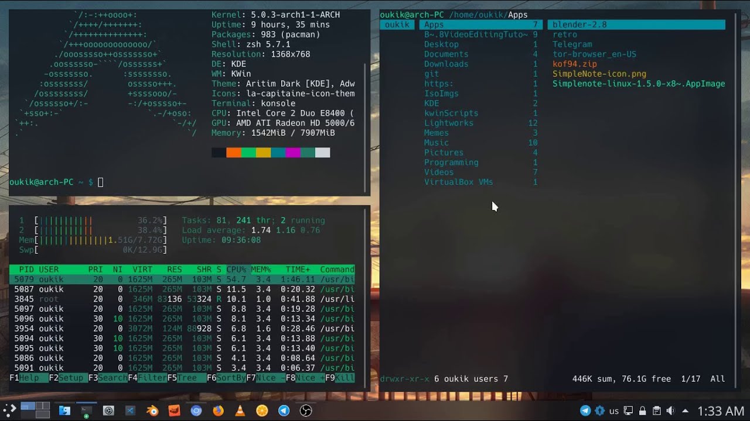Click the orange neofetch color block

click(x=234, y=153)
